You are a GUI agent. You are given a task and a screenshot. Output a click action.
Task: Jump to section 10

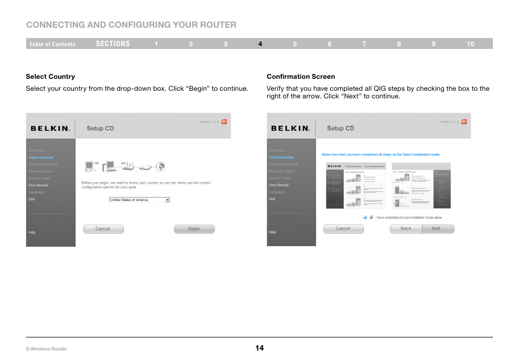471,44
